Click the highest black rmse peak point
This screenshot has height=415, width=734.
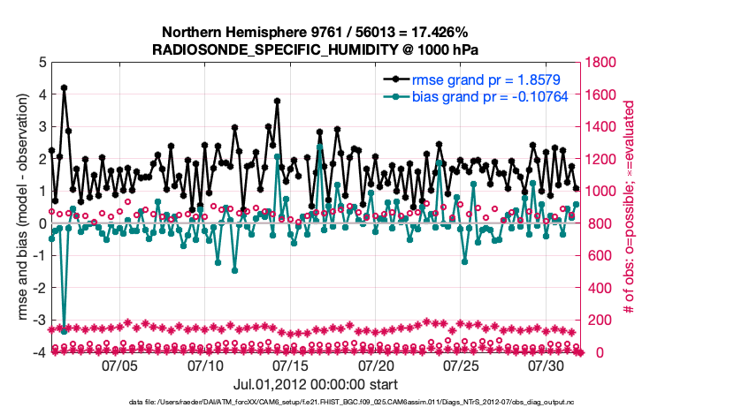[64, 88]
